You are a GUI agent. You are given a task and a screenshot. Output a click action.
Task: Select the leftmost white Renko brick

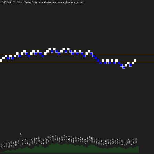(1, 60)
